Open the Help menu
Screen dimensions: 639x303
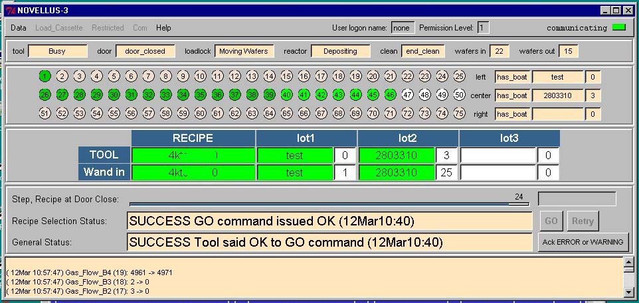coord(163,28)
